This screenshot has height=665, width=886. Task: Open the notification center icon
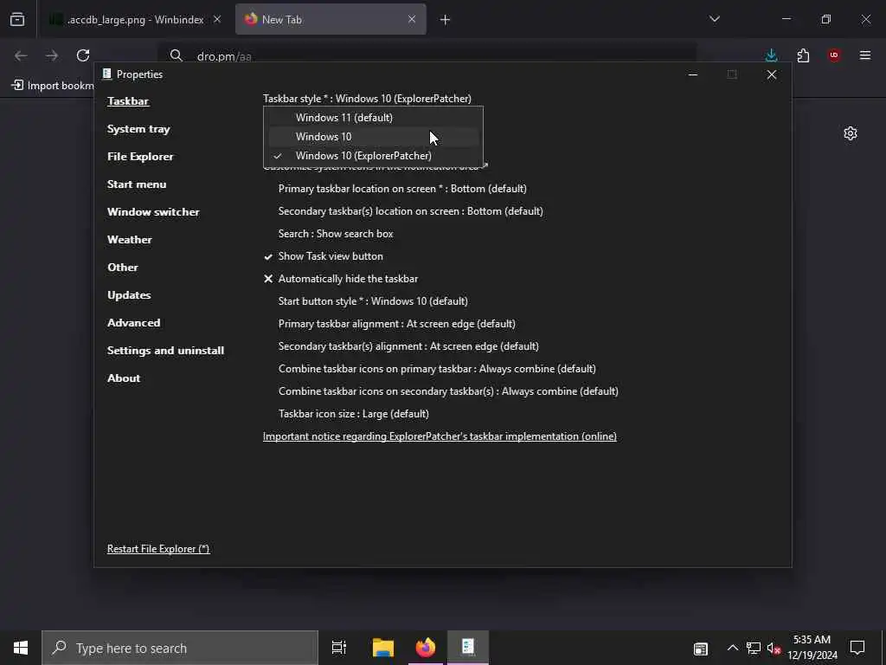857,648
